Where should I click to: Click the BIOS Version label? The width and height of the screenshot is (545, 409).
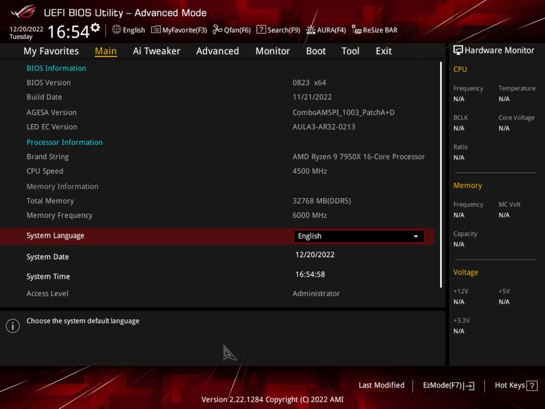49,83
